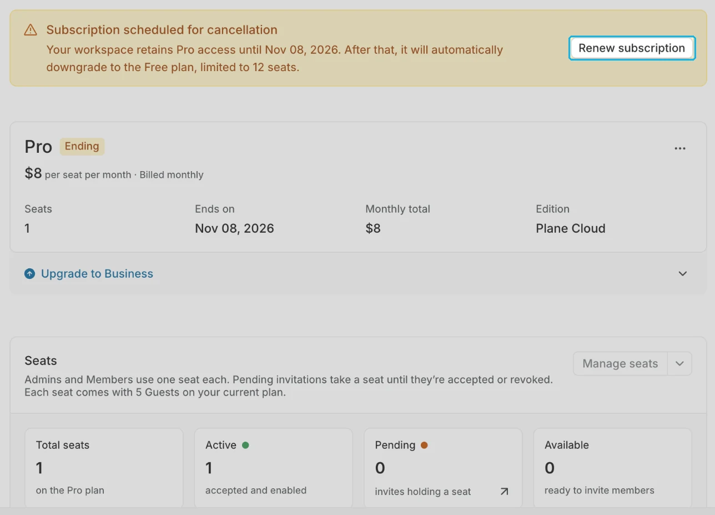This screenshot has width=715, height=515.
Task: Open pending invites via the arrow icon
Action: 504,491
